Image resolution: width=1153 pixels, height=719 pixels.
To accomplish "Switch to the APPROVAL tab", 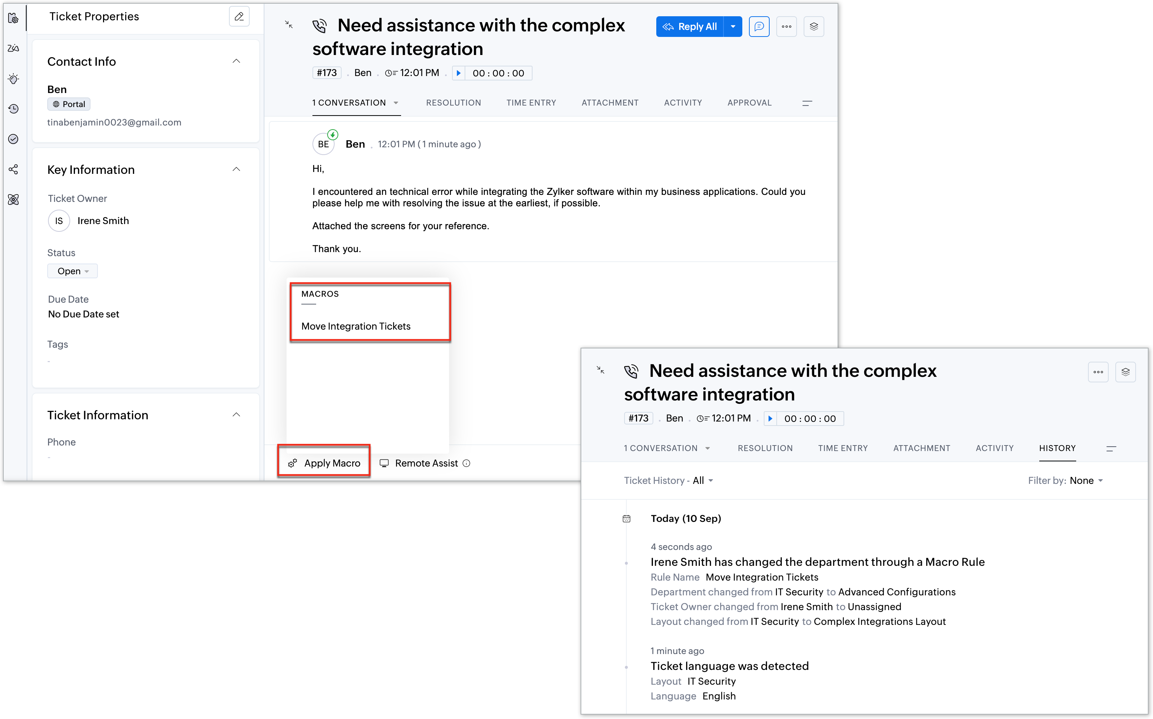I will click(x=749, y=103).
